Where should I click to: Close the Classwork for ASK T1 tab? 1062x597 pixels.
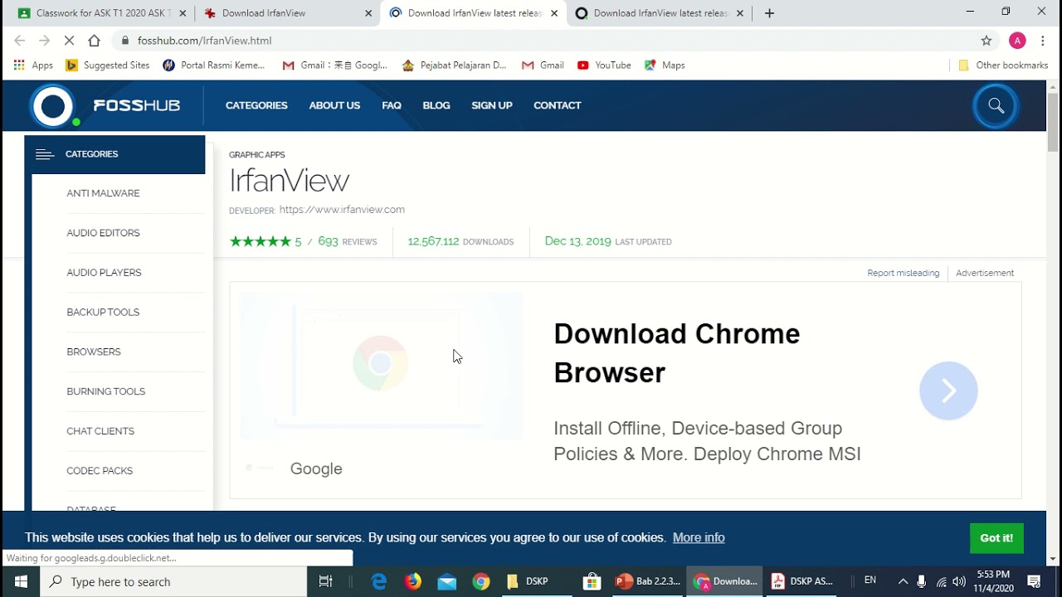tap(183, 13)
